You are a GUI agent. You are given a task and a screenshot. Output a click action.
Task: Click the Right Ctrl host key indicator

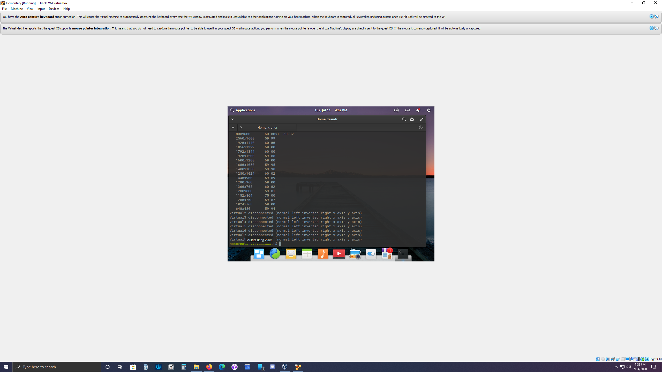tap(656, 359)
